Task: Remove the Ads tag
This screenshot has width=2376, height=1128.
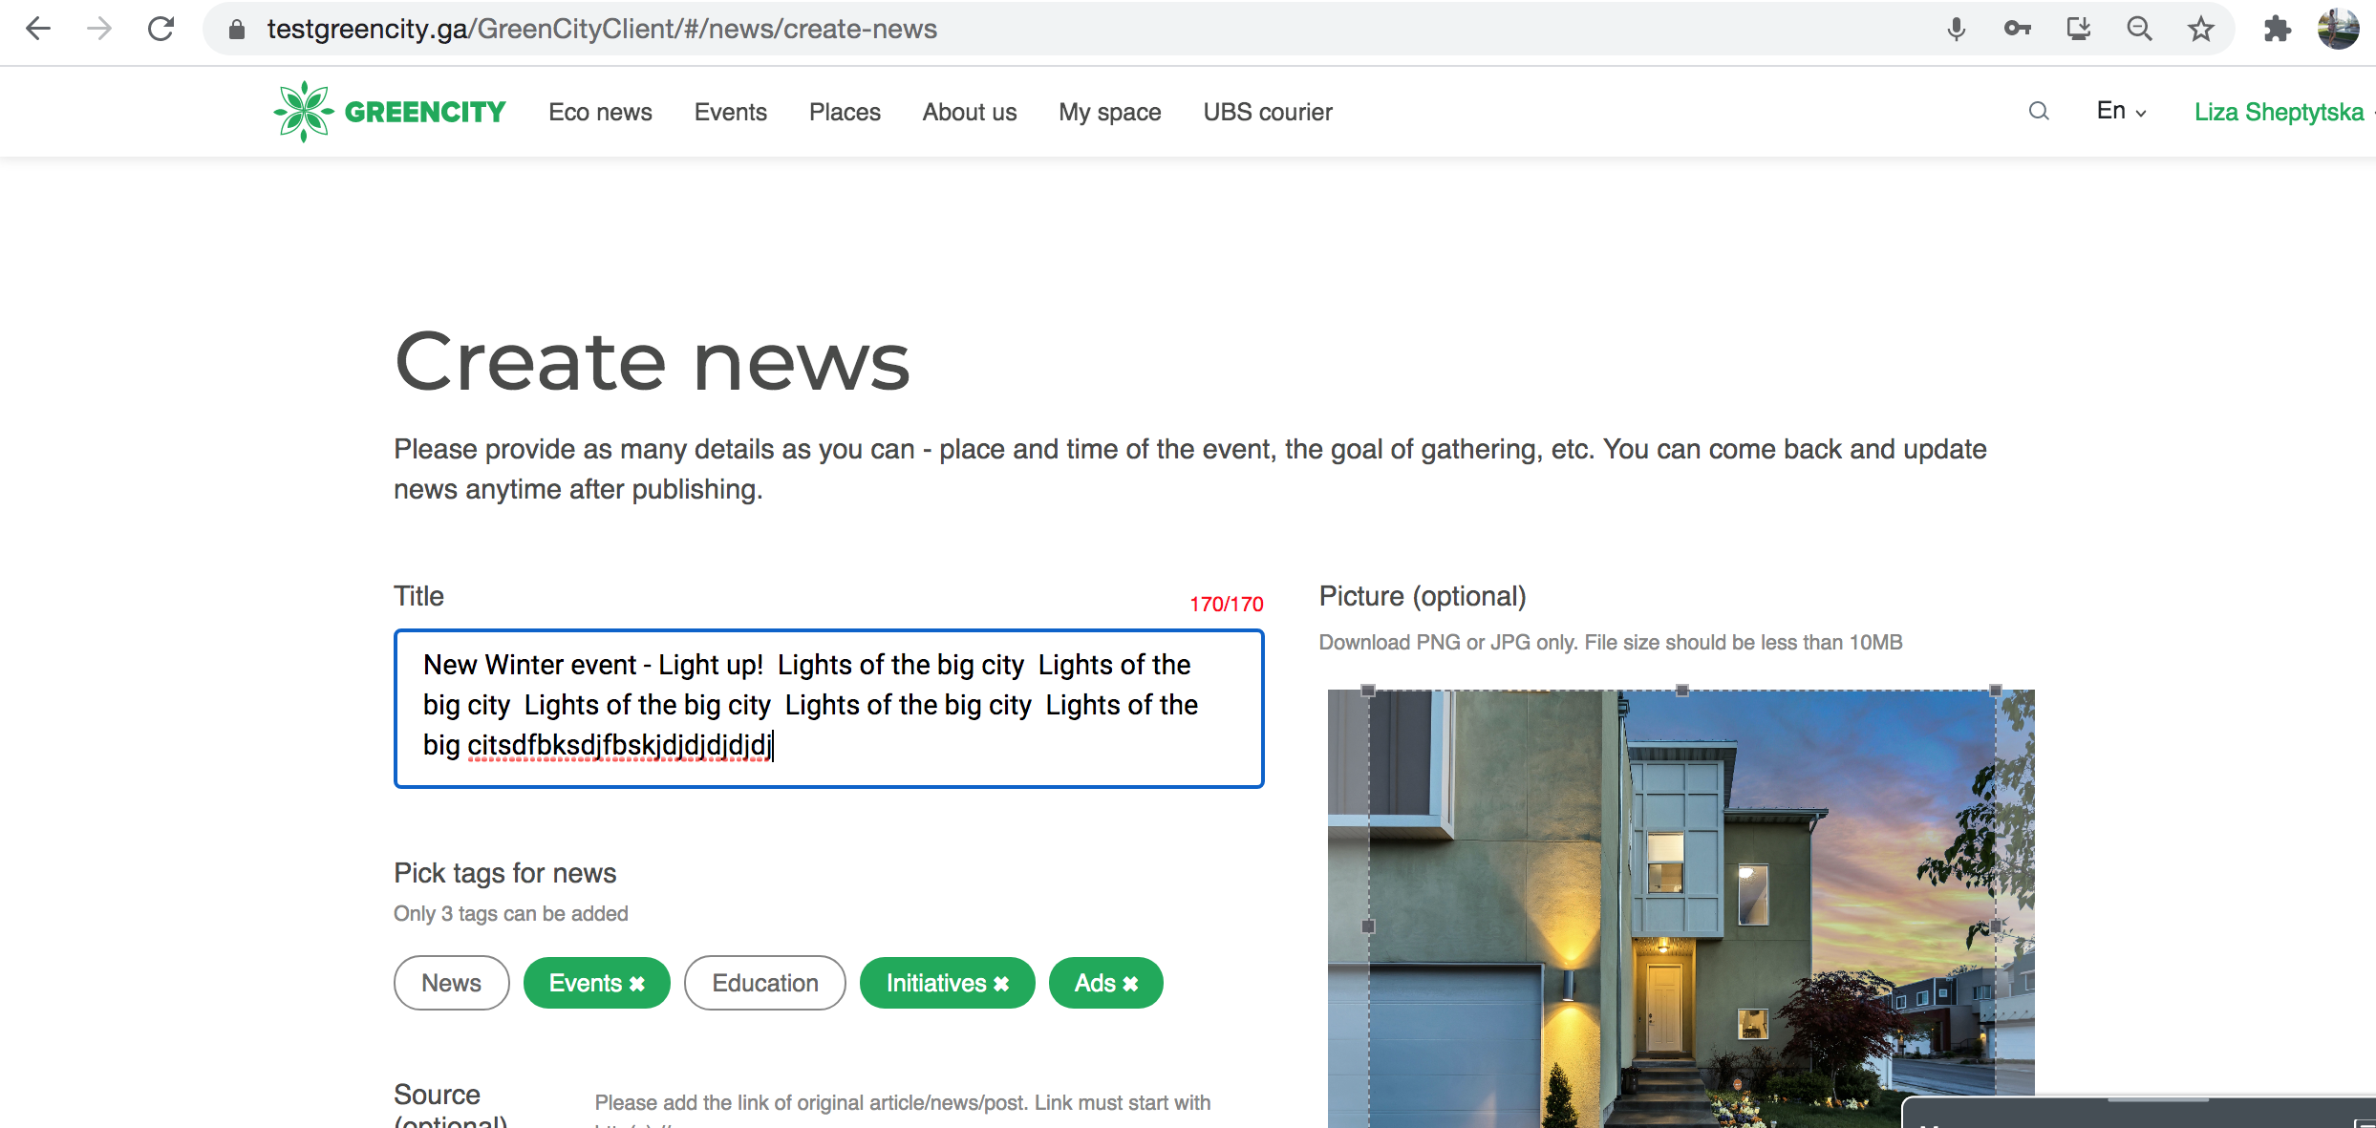Action: (1131, 982)
